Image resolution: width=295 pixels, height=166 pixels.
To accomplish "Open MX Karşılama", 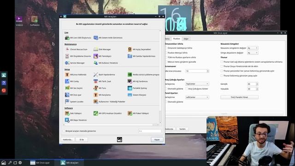I will click(x=102, y=95).
